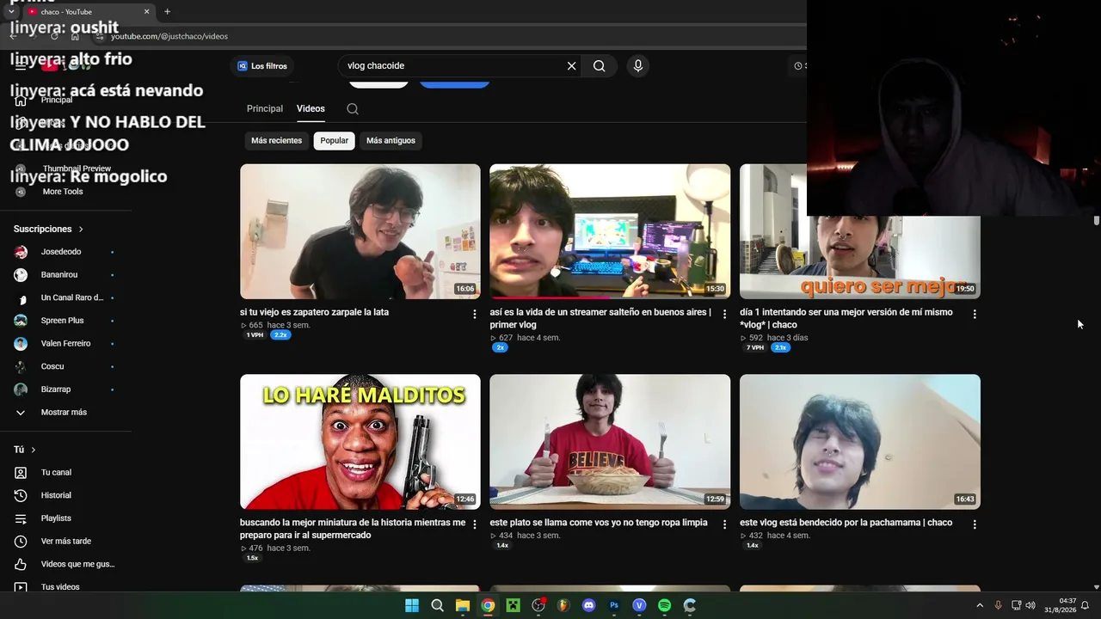Open Coscu subscription link
Viewport: 1101px width, 619px height.
[52, 367]
